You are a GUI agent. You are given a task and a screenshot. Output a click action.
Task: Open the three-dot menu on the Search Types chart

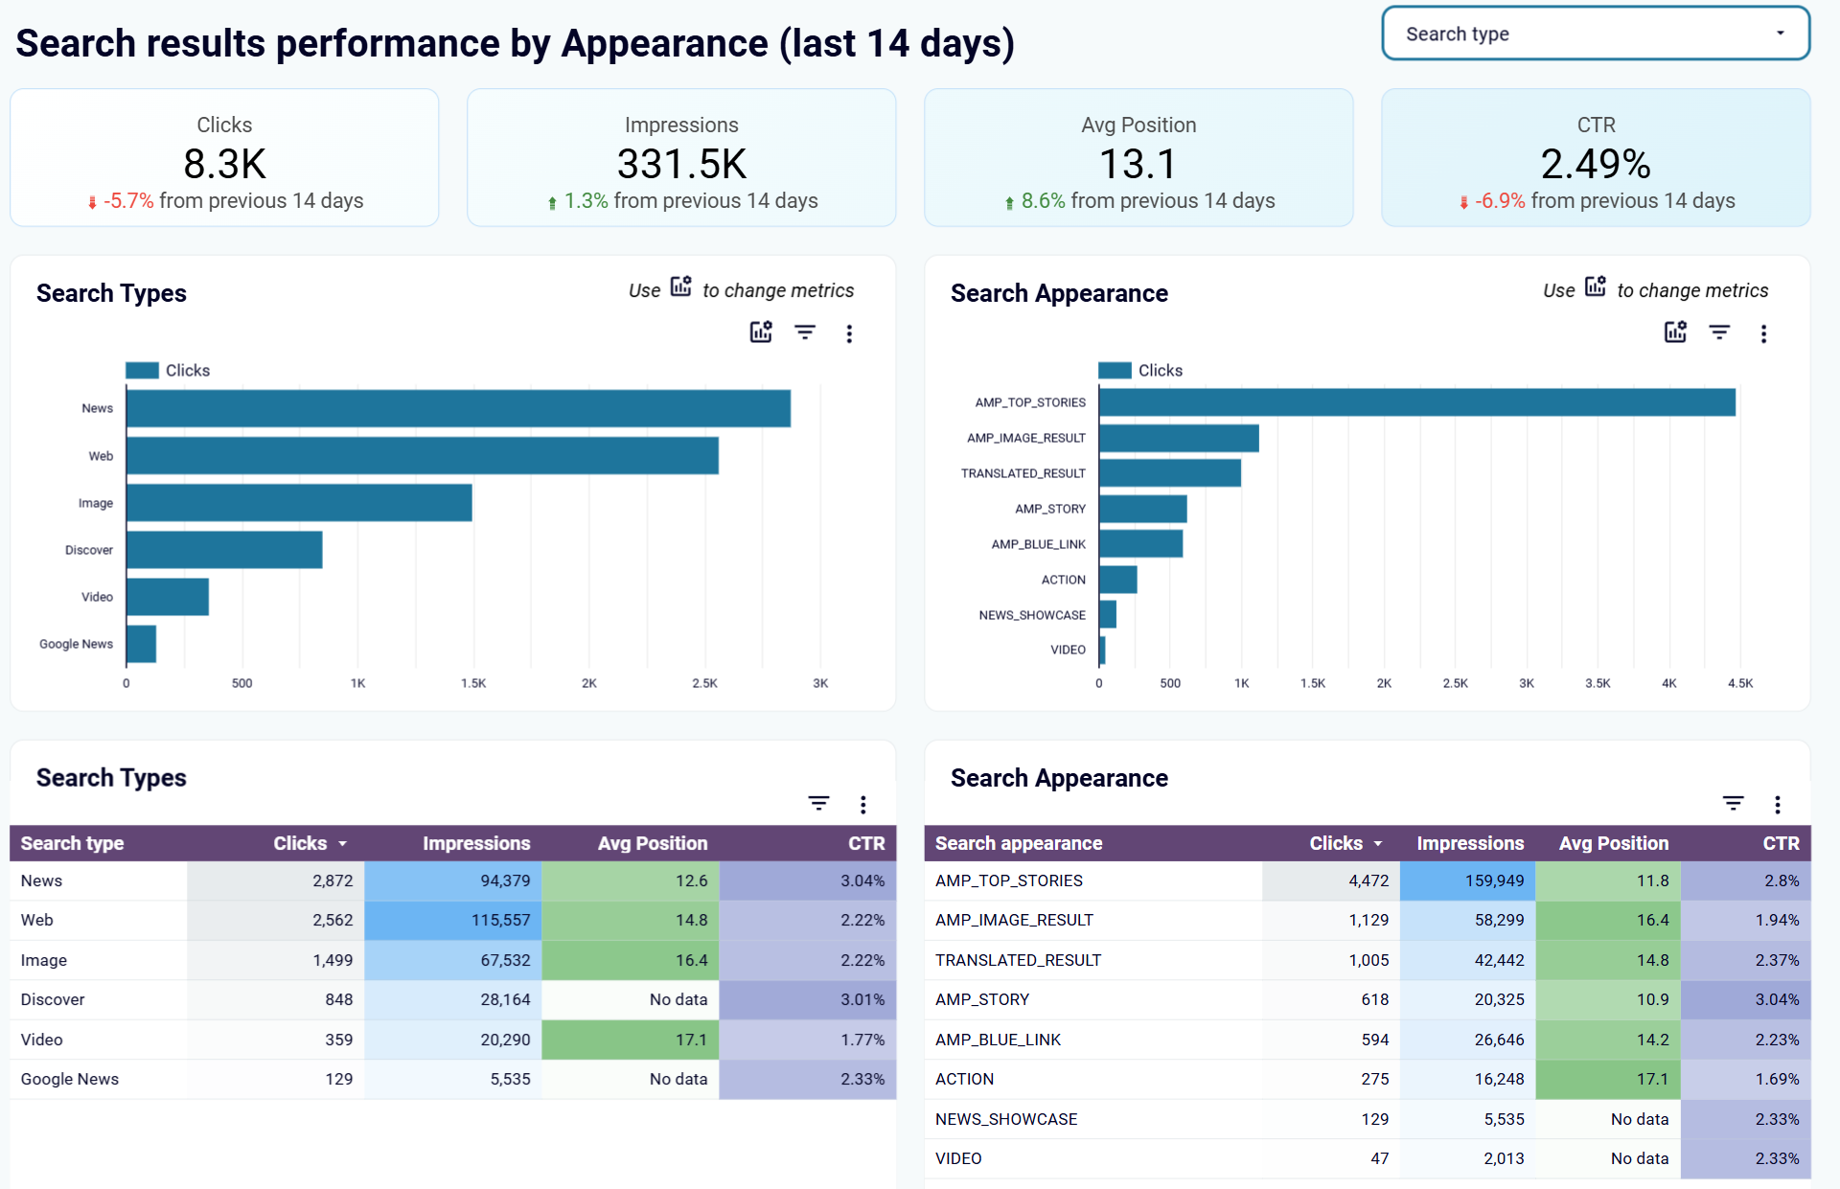849,332
